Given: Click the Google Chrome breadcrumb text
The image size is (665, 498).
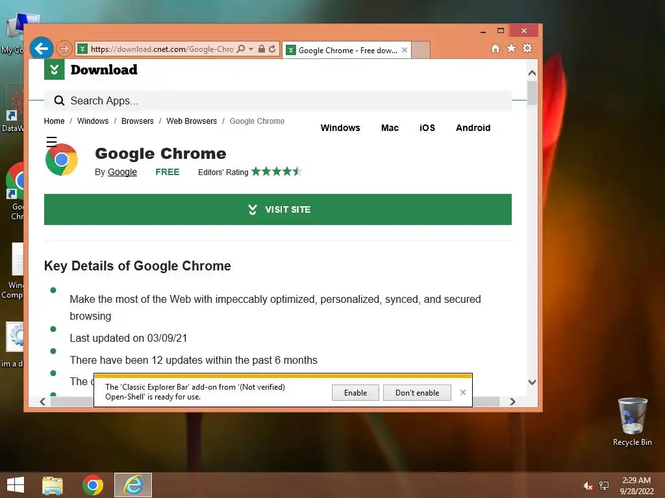Looking at the screenshot, I should [257, 121].
